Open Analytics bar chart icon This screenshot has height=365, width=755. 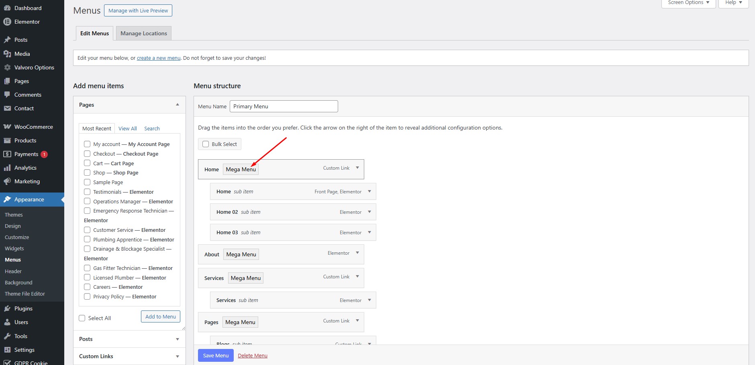[x=7, y=168]
